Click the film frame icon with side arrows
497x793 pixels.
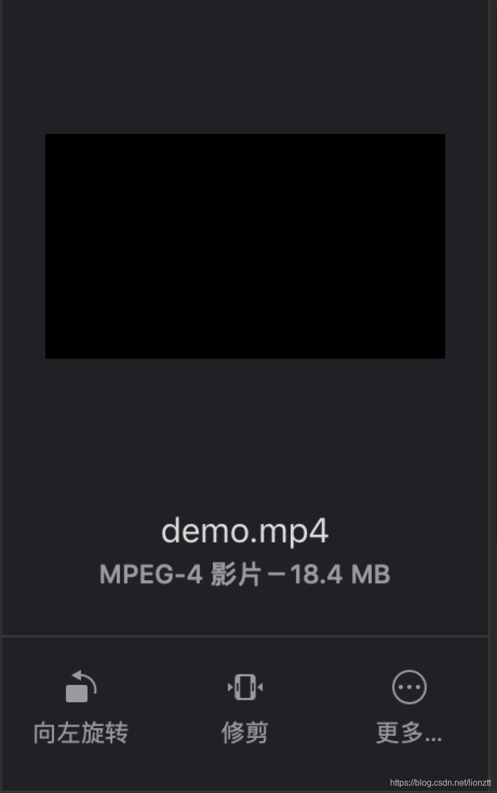tap(245, 687)
